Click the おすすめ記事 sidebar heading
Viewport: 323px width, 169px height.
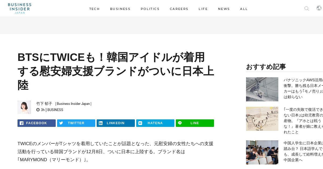point(266,67)
